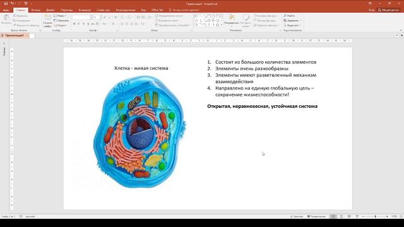Open Направление текста dropdown
This screenshot has width=404, height=227.
[169, 16]
